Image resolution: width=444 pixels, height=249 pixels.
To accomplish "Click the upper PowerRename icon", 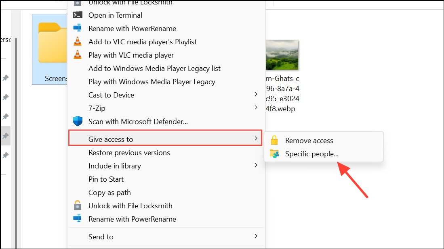I will click(x=77, y=29).
